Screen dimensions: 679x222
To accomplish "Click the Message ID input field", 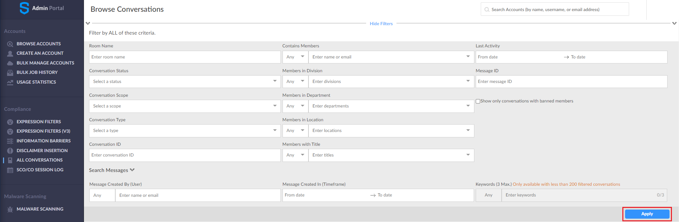I will point(571,82).
